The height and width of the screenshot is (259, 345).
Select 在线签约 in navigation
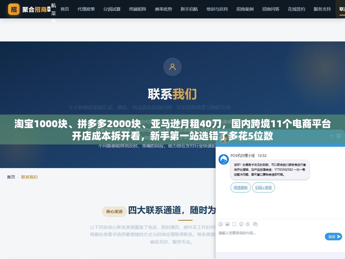(296, 9)
